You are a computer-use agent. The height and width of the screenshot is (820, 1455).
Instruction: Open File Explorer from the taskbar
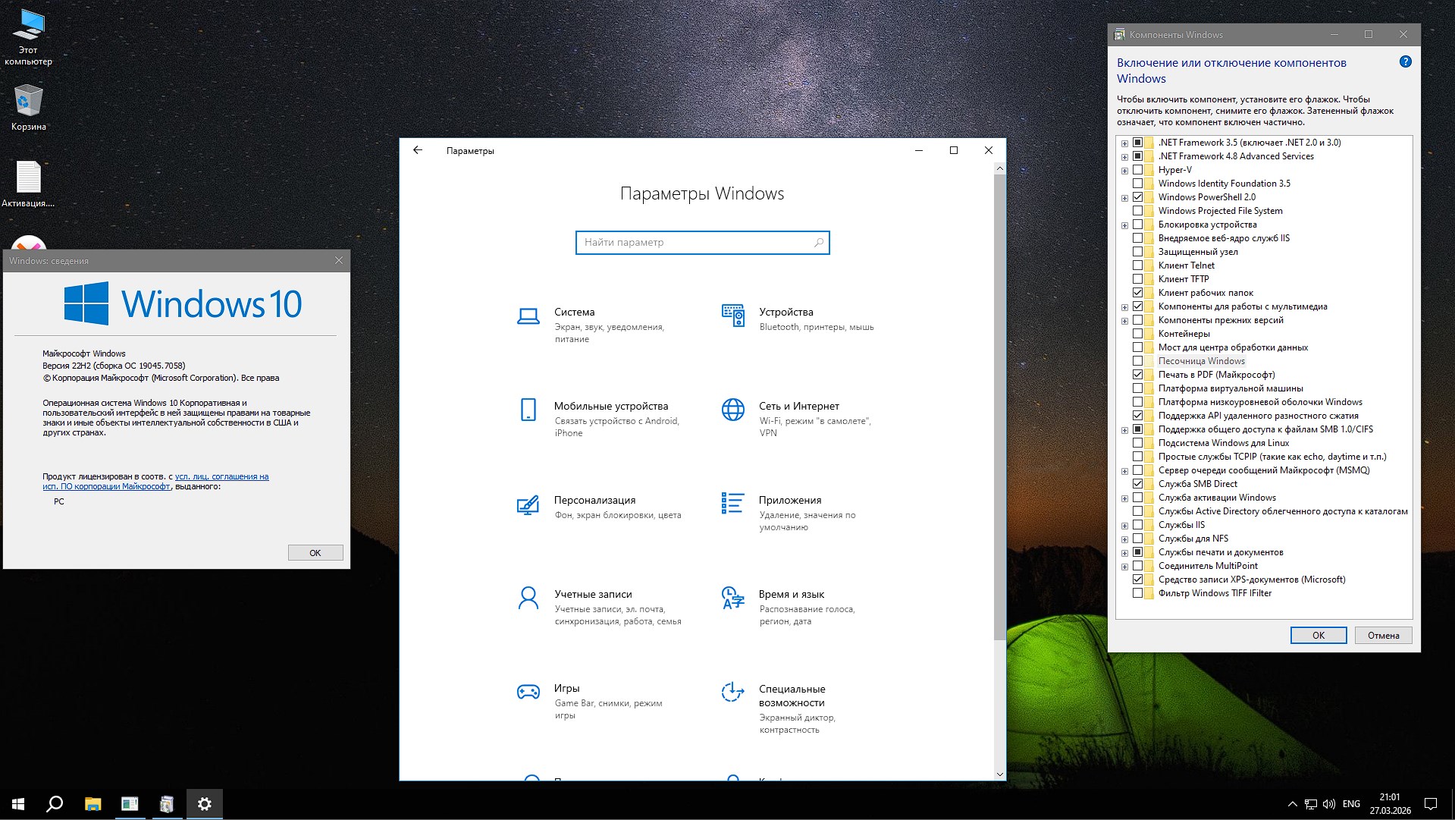coord(93,804)
